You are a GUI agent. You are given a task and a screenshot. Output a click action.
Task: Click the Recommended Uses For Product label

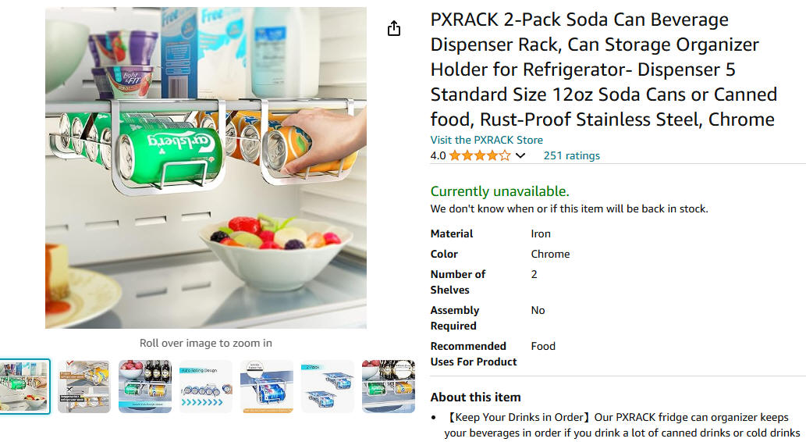point(474,354)
